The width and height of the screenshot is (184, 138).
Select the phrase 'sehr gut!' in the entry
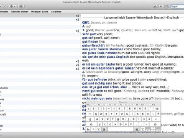(x=89, y=34)
